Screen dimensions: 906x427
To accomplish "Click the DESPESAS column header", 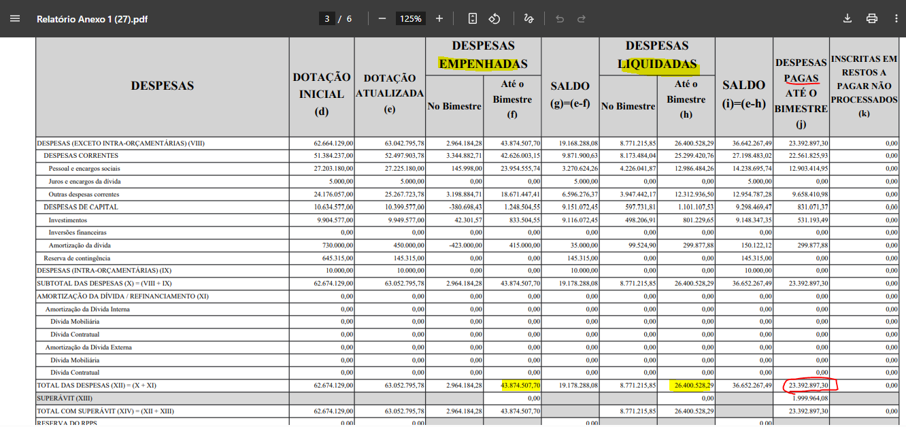I will (163, 86).
